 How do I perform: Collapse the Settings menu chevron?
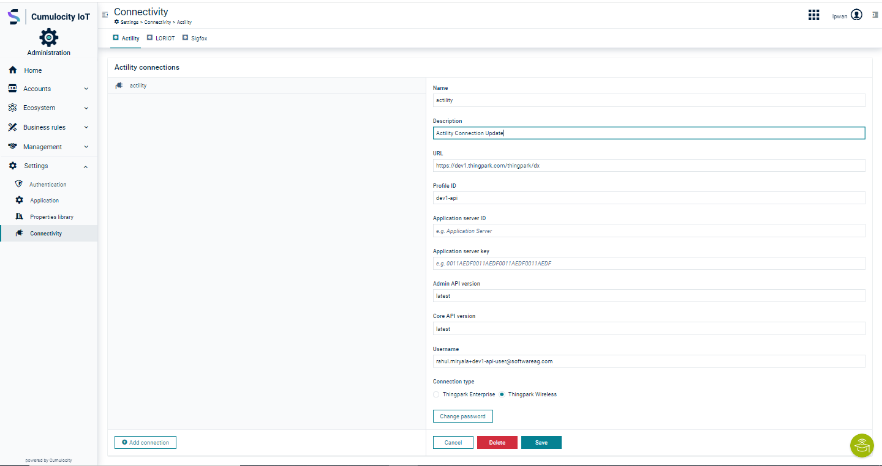pos(86,166)
